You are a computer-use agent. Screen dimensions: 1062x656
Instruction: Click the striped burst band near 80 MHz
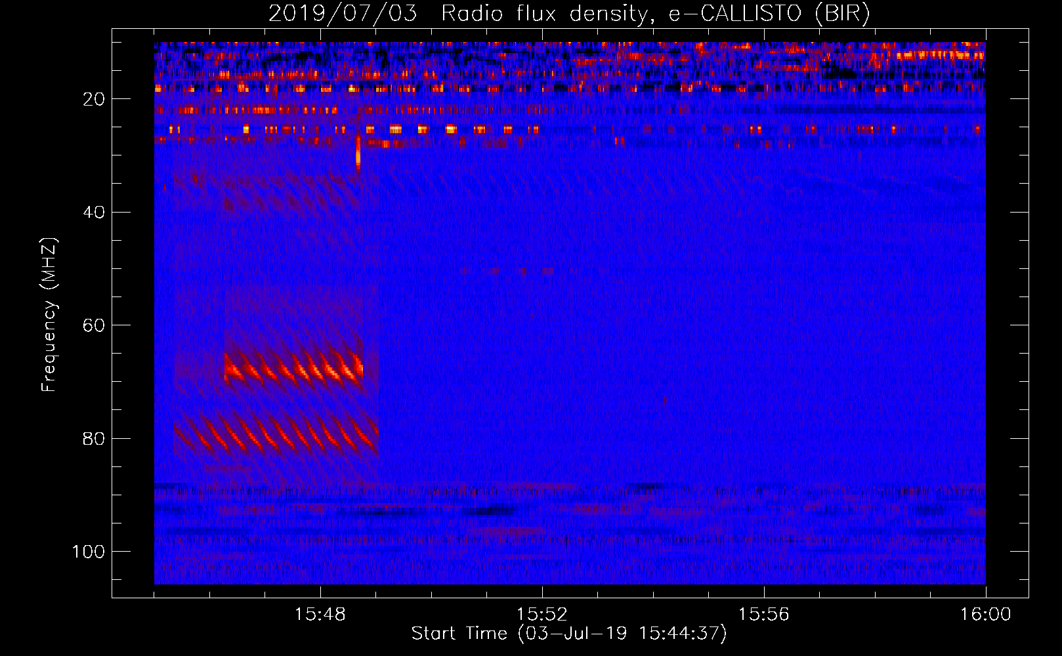click(276, 434)
